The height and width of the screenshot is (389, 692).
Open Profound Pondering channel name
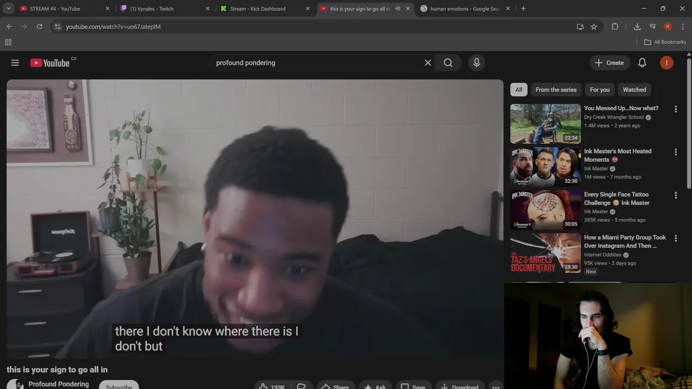pos(58,384)
